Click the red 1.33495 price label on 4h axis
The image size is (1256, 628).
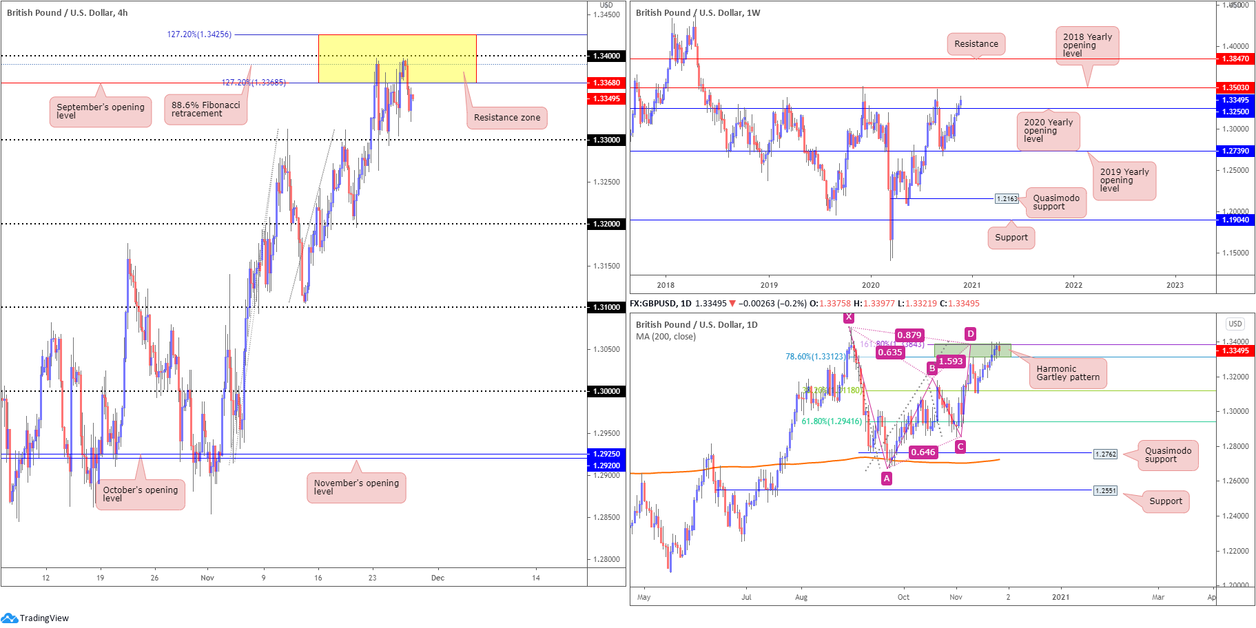point(606,98)
